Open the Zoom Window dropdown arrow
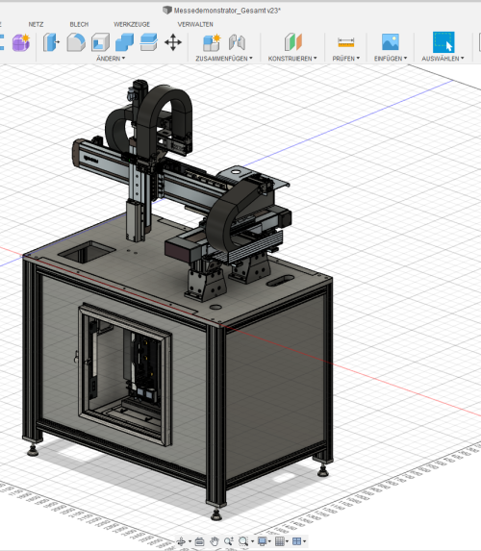 (252, 541)
